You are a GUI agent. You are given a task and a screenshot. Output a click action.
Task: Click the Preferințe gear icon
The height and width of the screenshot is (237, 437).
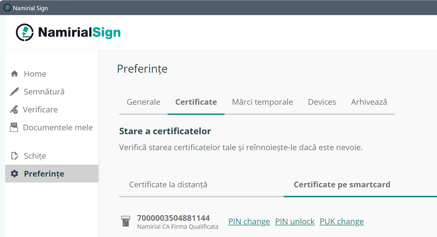point(14,174)
